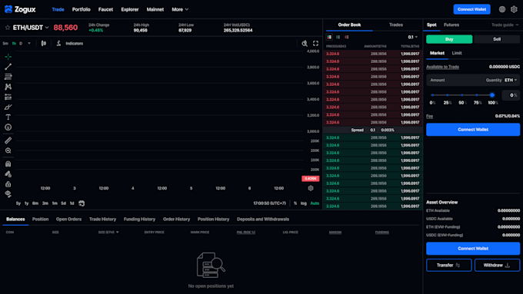Click the 100% slider handle
523x294 pixels.
click(492, 95)
